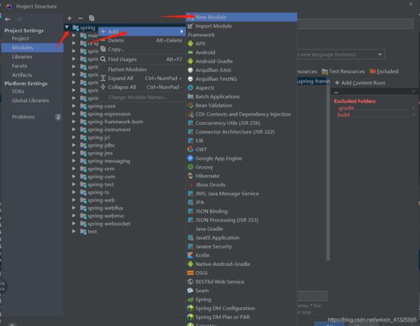Open SDKs platform settings

click(18, 91)
